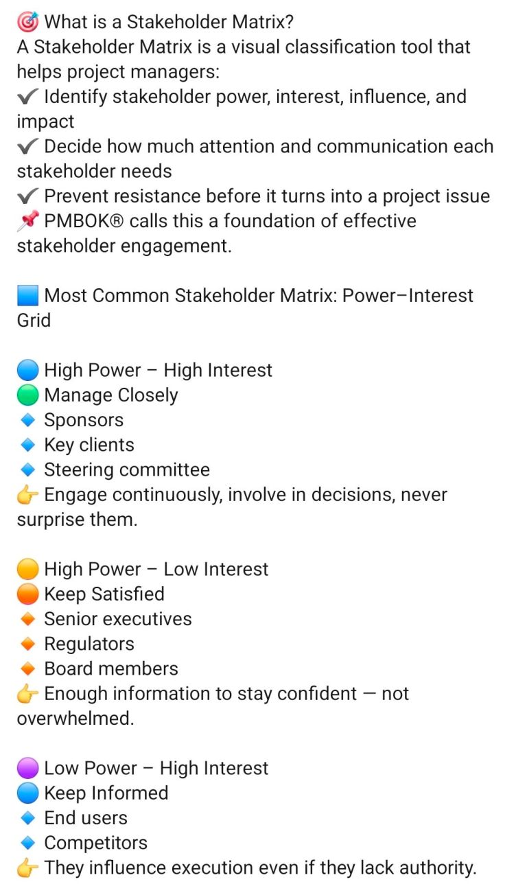
Task: Click the End users text
Action: coord(86,818)
